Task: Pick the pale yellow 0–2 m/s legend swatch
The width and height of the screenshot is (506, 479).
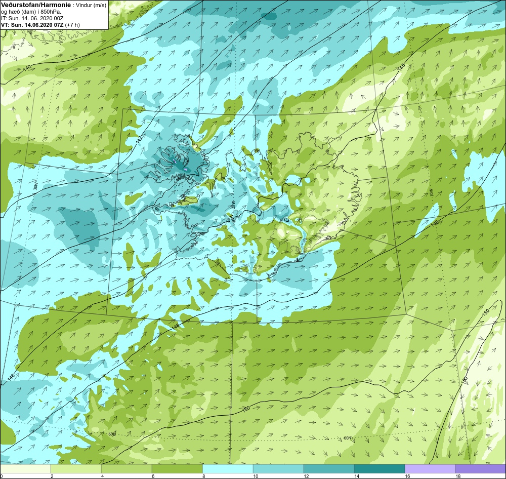Action: [25, 469]
